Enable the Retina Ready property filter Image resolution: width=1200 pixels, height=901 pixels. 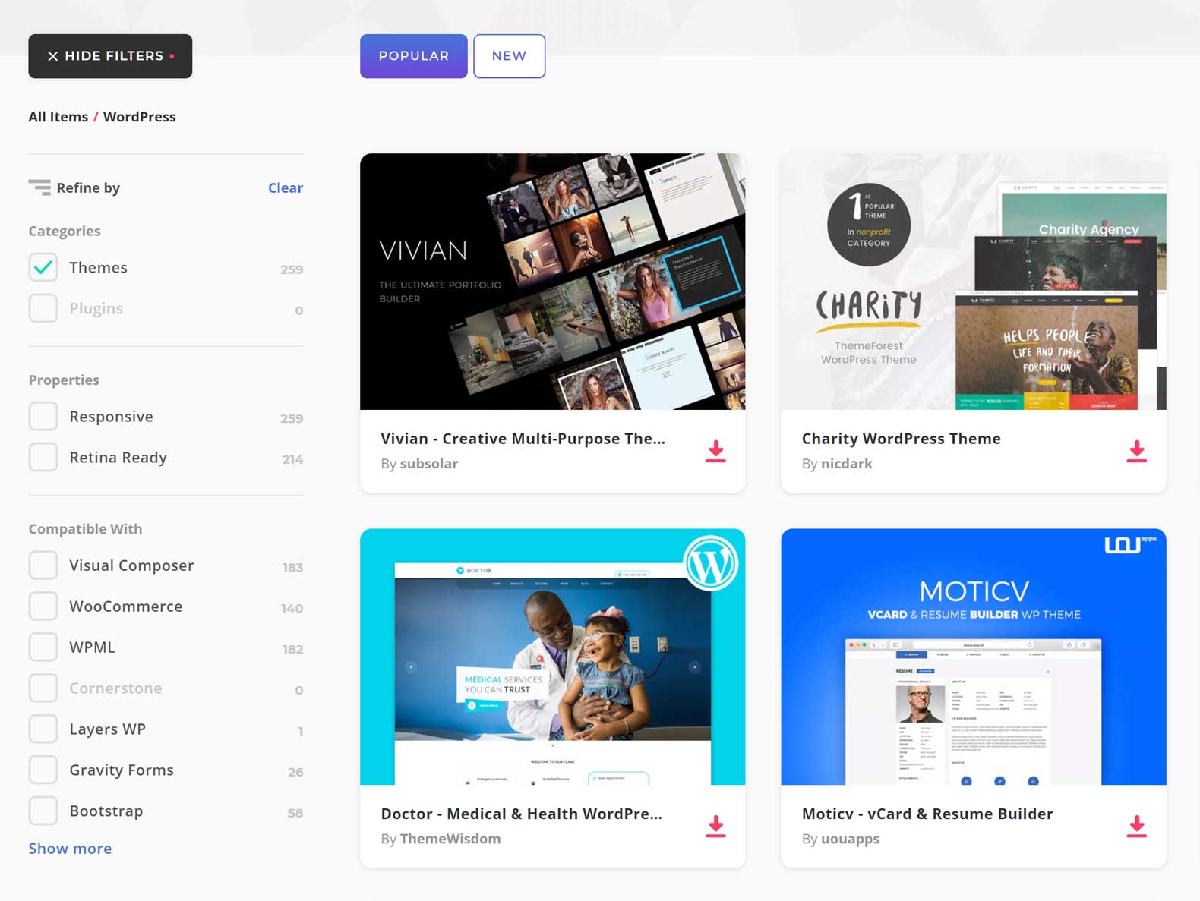[x=43, y=457]
